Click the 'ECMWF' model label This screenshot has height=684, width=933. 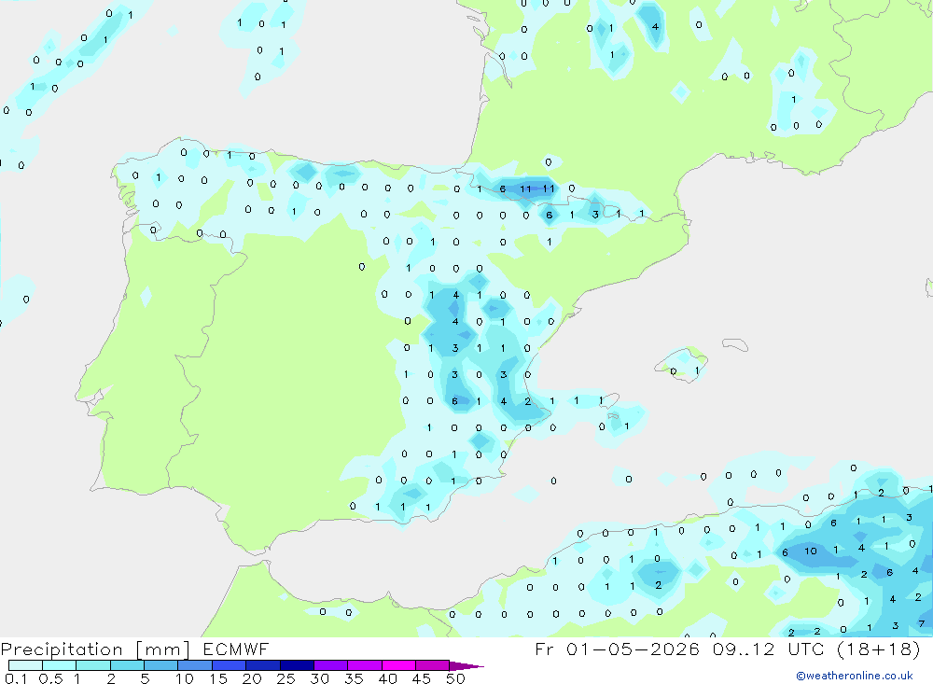(236, 649)
